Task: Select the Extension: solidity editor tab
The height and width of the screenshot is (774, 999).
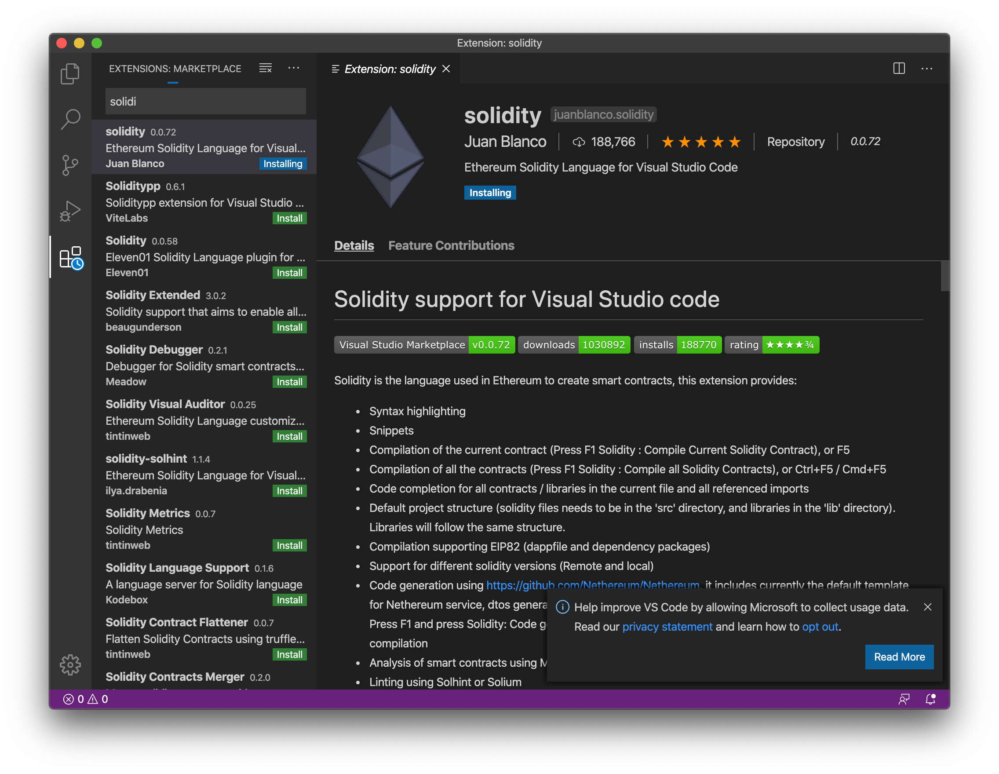Action: click(x=389, y=69)
